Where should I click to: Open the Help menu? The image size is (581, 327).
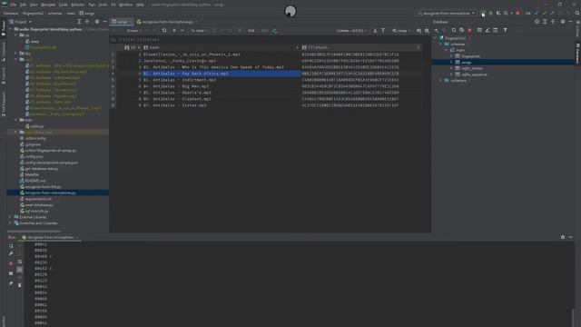pos(140,5)
